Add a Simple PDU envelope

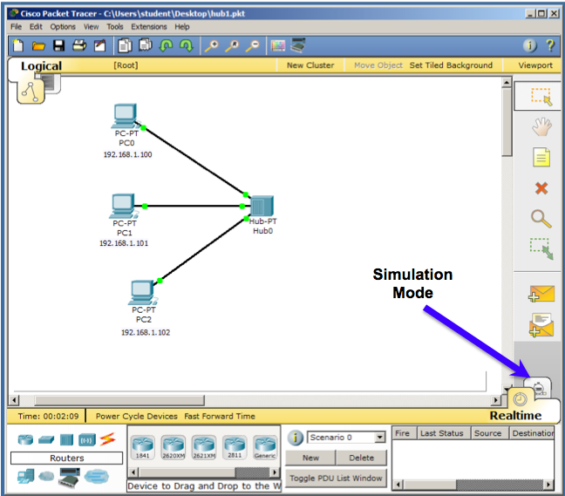(x=541, y=294)
